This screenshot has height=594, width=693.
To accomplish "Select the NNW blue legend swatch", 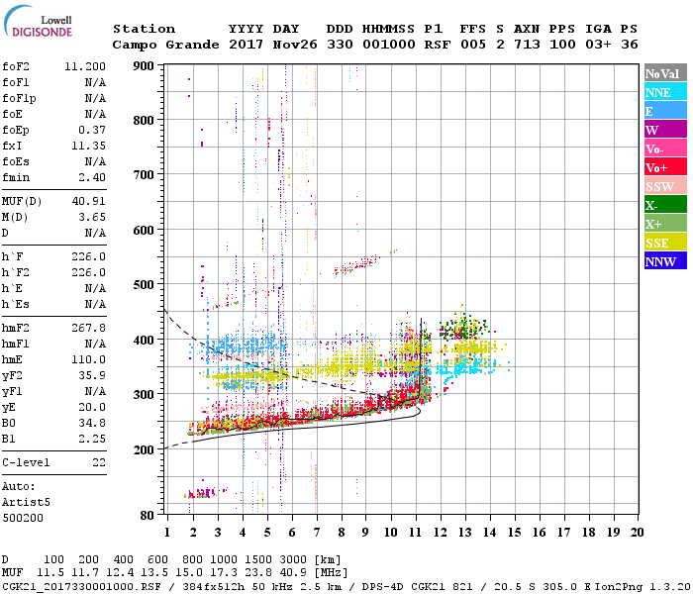I will tap(665, 260).
